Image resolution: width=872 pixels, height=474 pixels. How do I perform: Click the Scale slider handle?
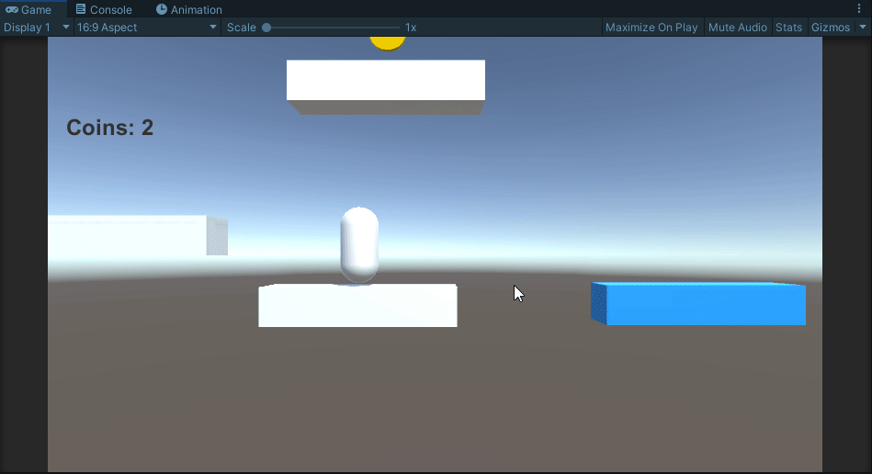click(x=266, y=28)
